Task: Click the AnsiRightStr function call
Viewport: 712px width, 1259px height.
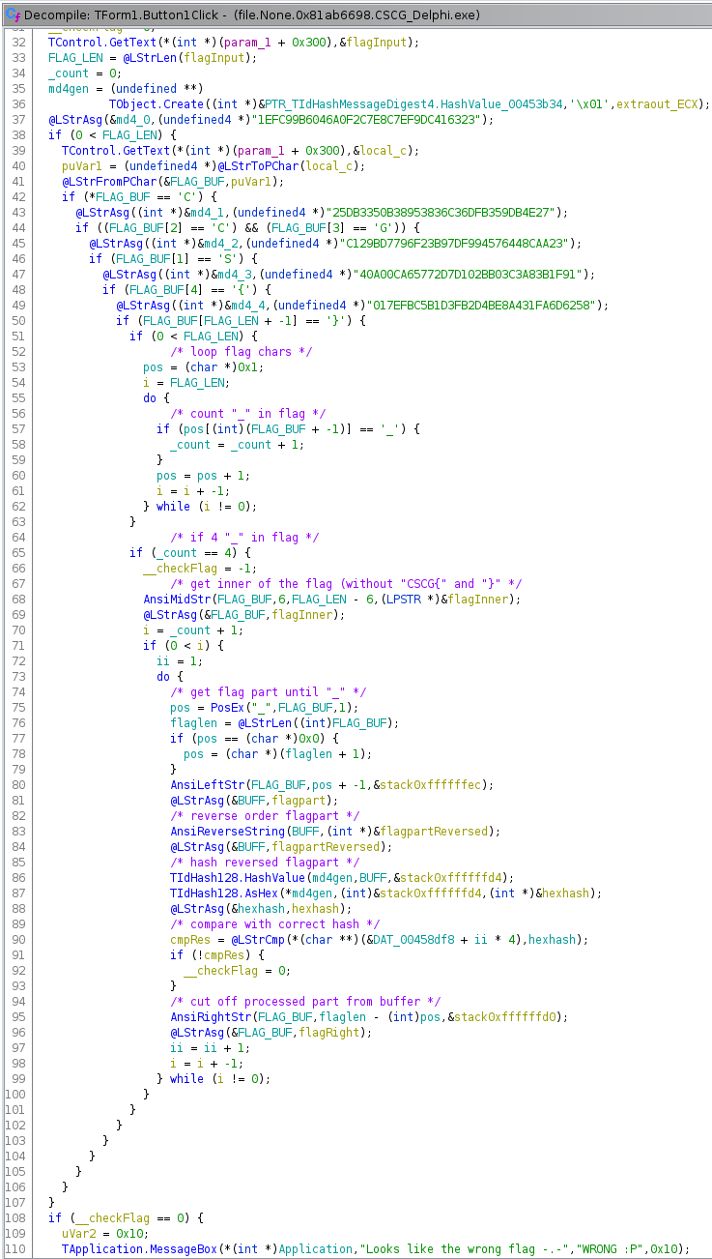Action: (214, 1016)
